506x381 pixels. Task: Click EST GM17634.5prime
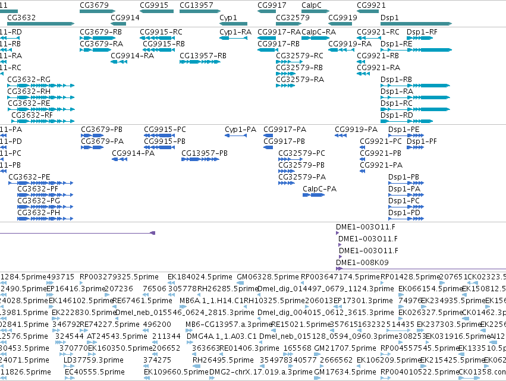click(318, 379)
